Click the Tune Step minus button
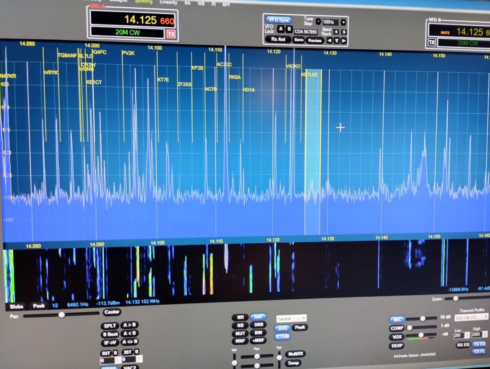This screenshot has width=490, height=369. 318,22
